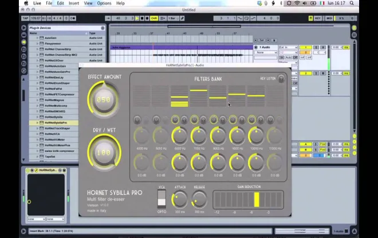Toggle the Follow arrow button in transport

[x=108, y=18]
